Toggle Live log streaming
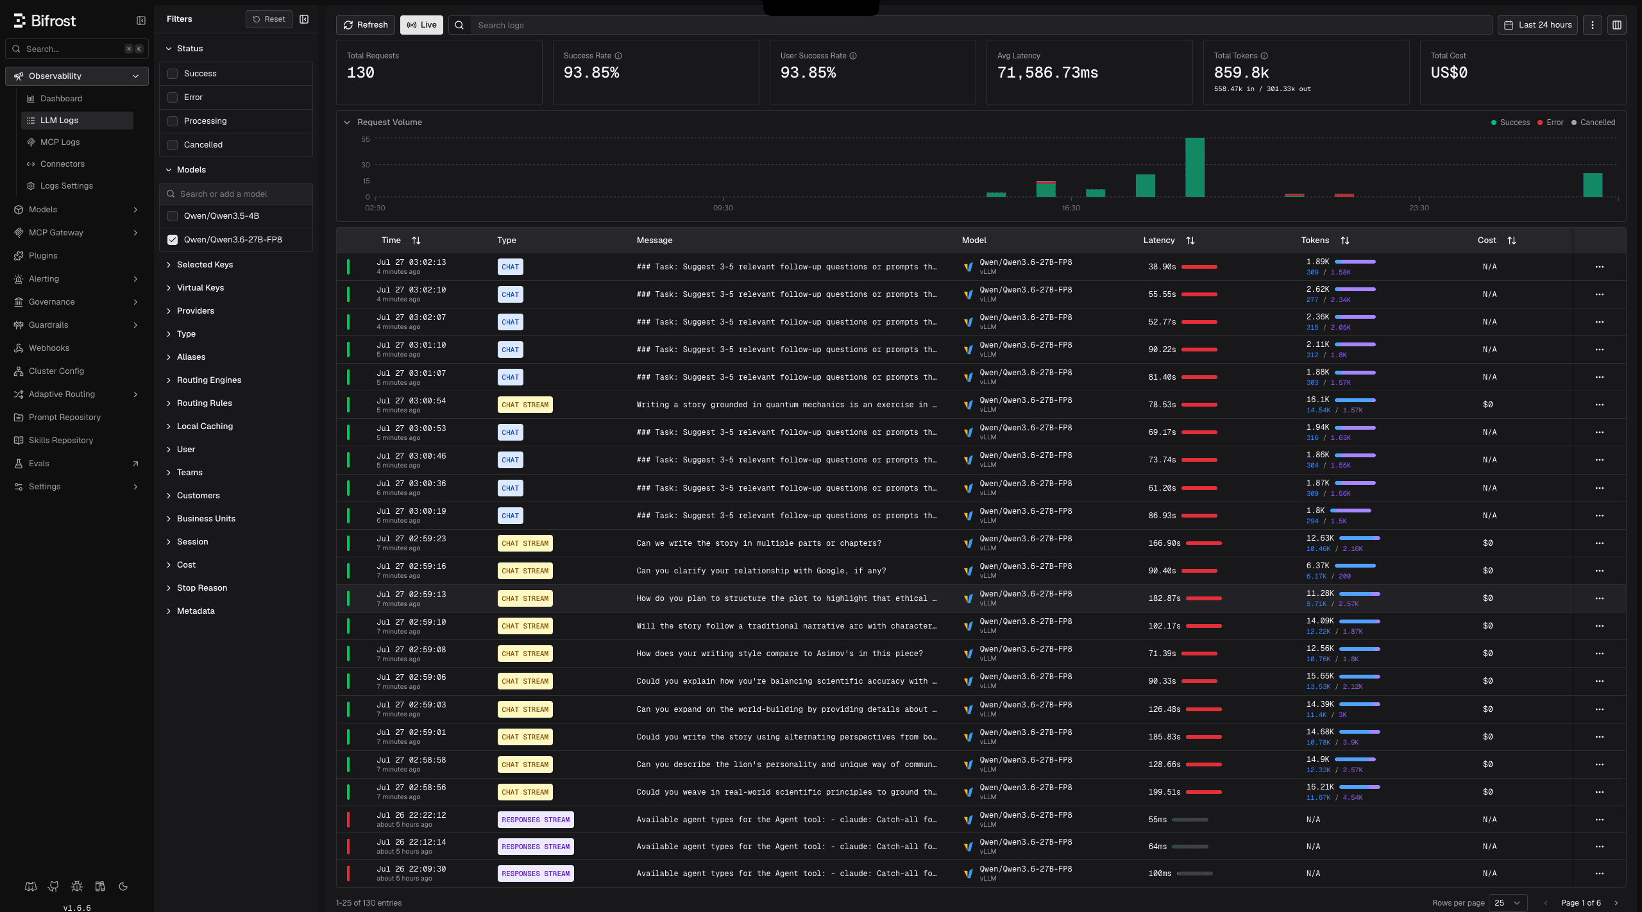 tap(421, 25)
